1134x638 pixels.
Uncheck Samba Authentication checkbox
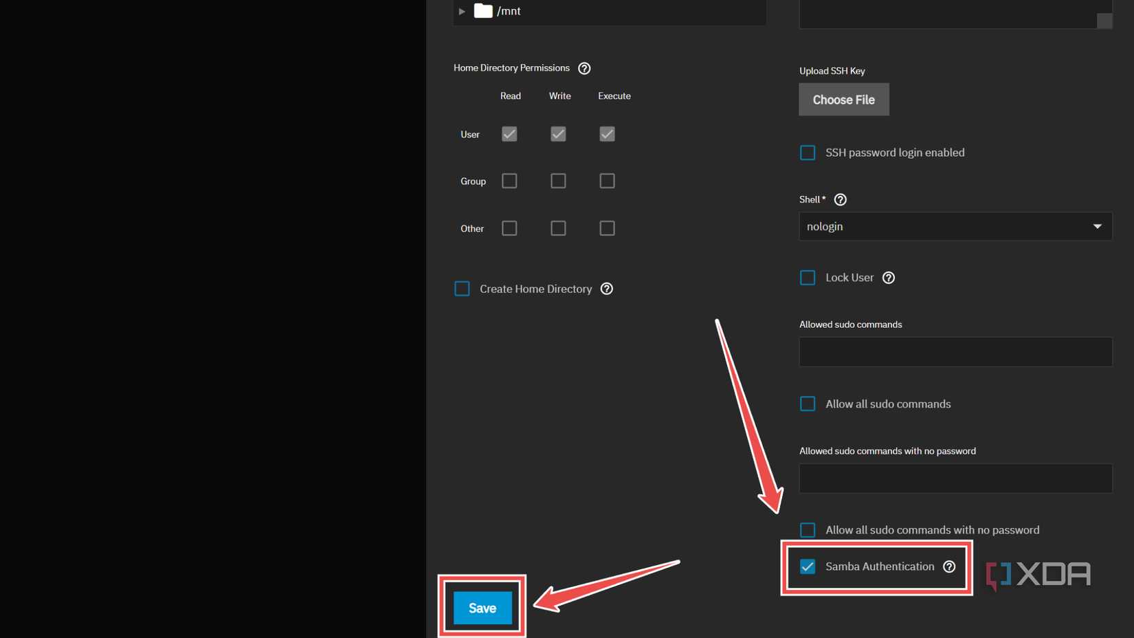tap(808, 566)
